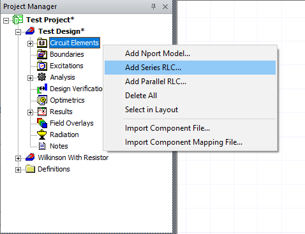
Task: Select the Test Design tree label
Action: [61, 31]
